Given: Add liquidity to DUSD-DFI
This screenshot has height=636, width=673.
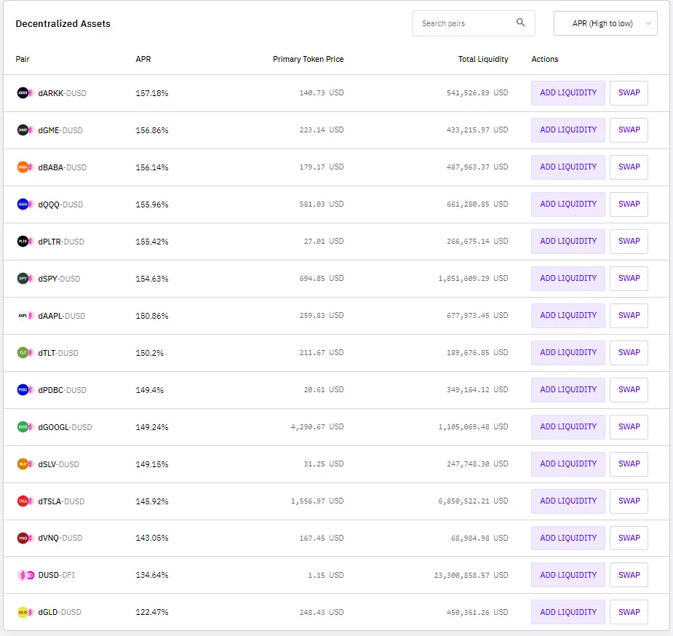Looking at the screenshot, I should (x=568, y=575).
